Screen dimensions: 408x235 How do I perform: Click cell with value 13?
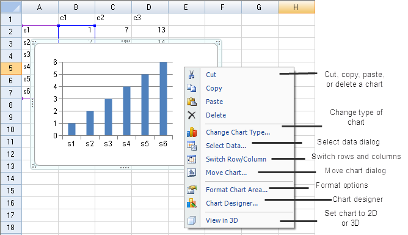[x=150, y=32]
